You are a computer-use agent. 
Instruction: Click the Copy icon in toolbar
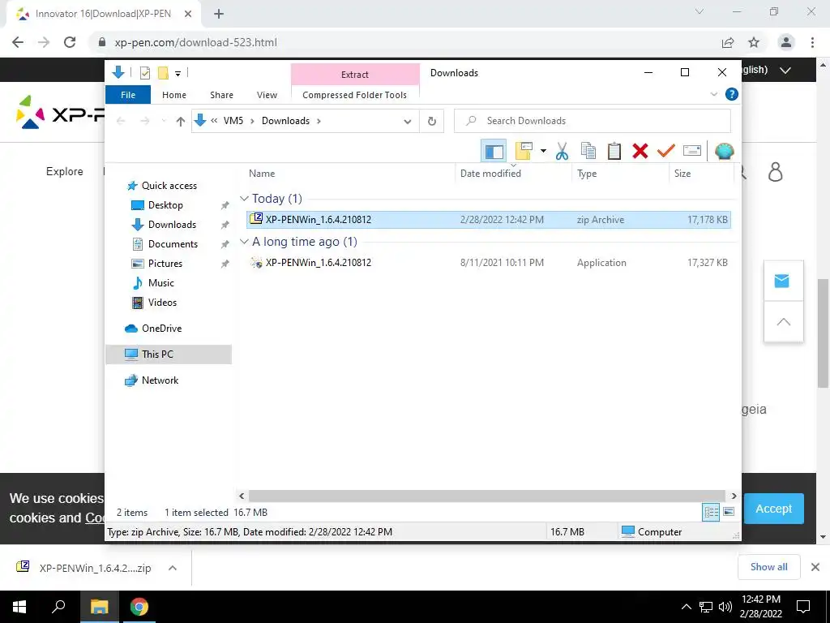[x=588, y=151]
